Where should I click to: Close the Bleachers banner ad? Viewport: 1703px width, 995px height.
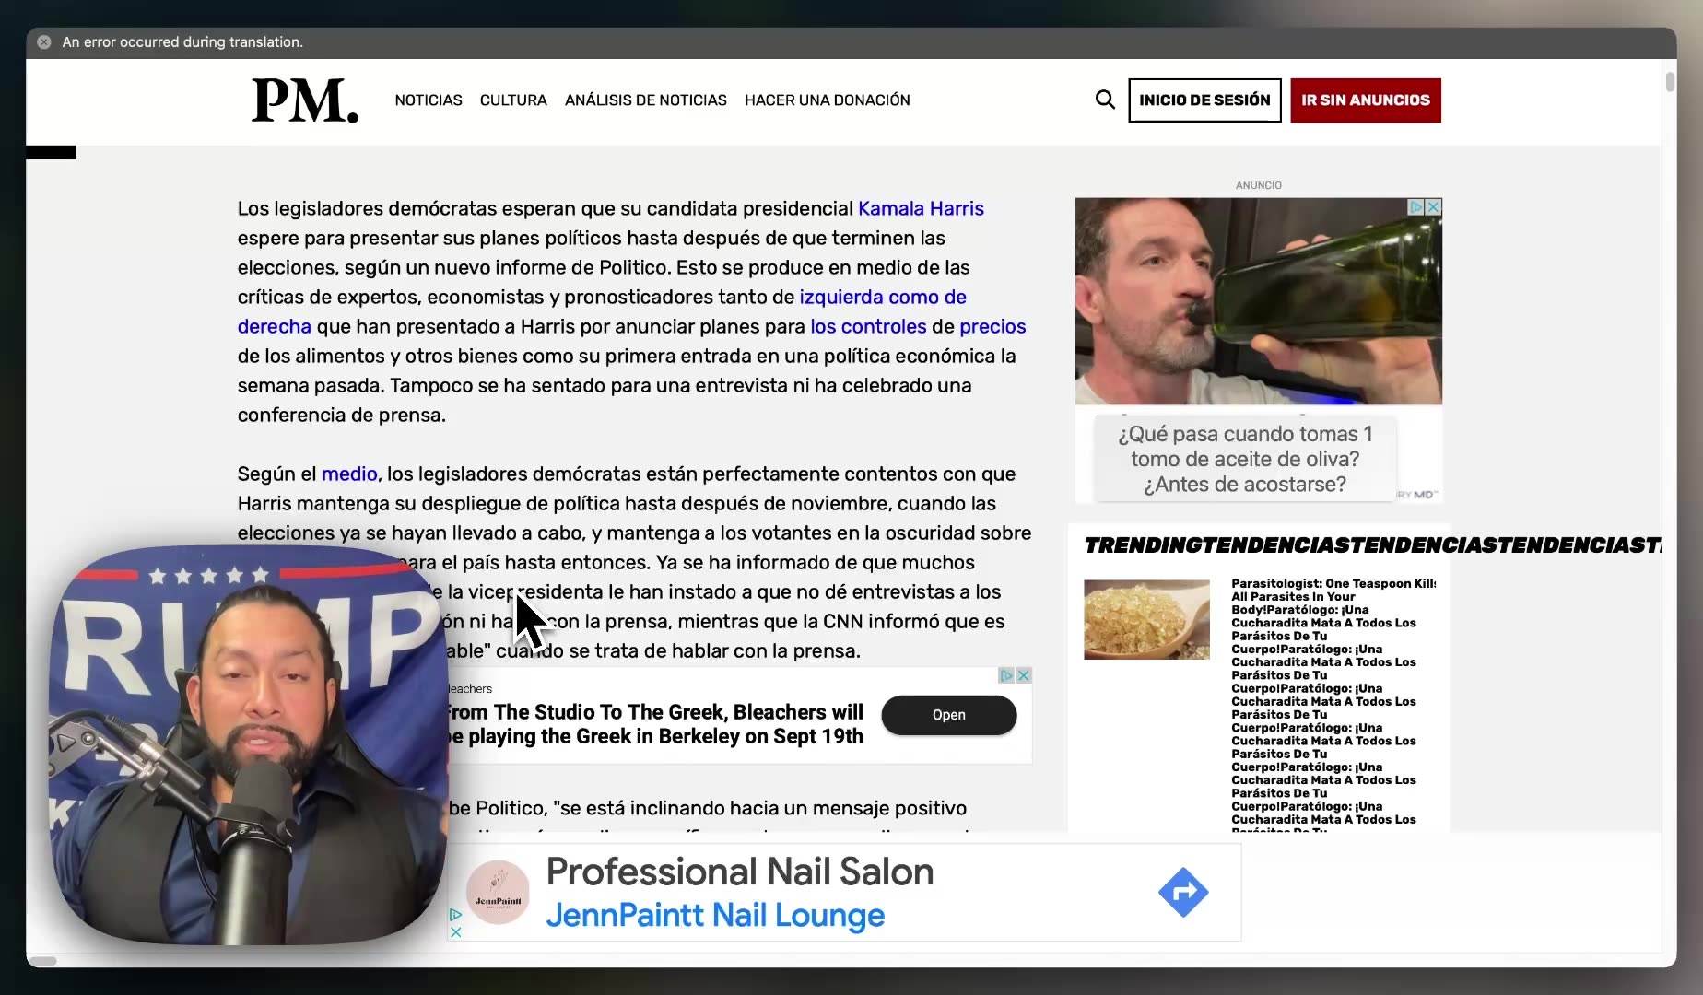point(1023,675)
